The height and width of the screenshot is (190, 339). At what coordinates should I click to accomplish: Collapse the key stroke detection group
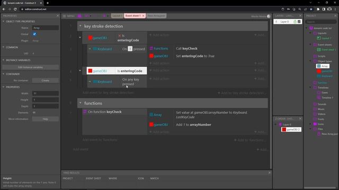pos(80,26)
